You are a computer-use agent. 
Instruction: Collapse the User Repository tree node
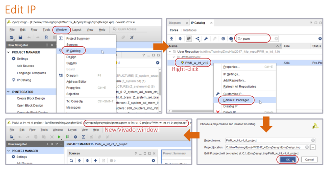click(x=170, y=52)
